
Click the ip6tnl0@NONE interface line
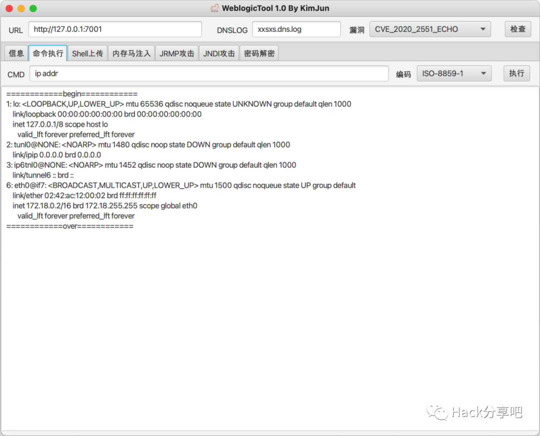pyautogui.click(x=151, y=165)
